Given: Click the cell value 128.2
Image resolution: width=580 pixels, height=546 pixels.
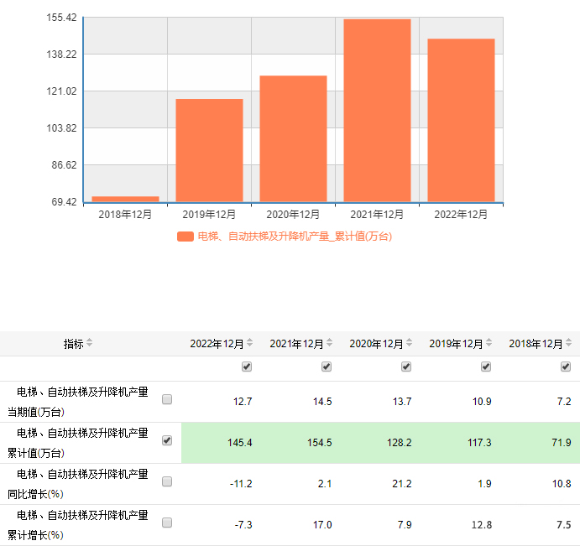Looking at the screenshot, I should click(400, 443).
